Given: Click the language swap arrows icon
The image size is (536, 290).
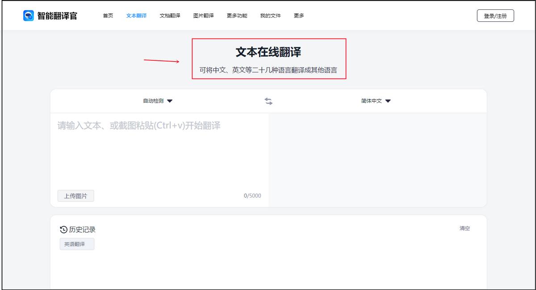Looking at the screenshot, I should (x=268, y=101).
